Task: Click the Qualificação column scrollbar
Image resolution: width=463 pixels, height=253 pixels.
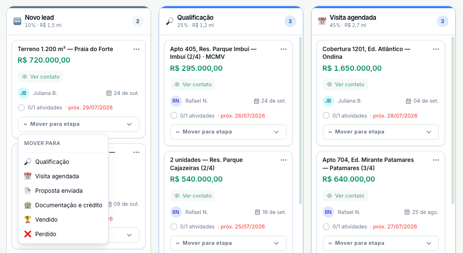Action: click(300, 120)
